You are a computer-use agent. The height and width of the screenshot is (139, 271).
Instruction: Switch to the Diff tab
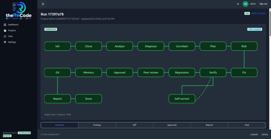click(134, 125)
